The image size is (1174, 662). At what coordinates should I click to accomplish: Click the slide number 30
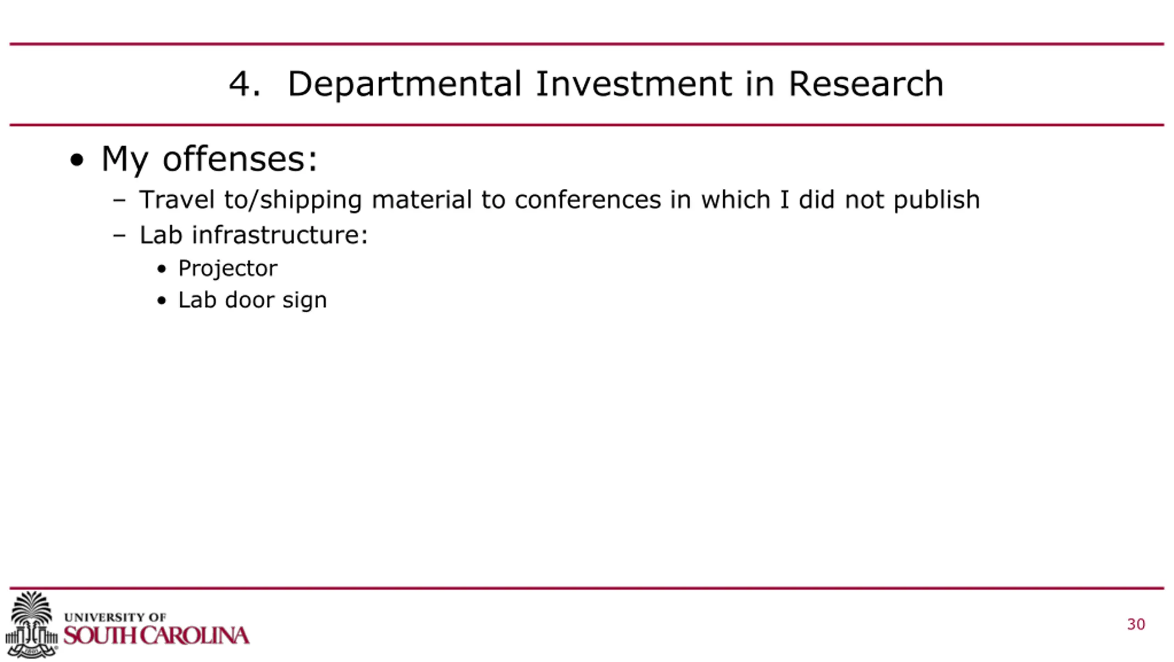coord(1135,624)
